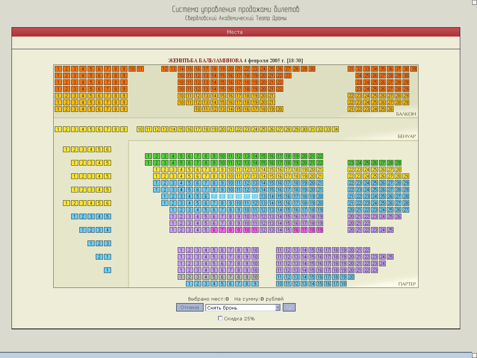Pick green seat 25

click(367, 163)
